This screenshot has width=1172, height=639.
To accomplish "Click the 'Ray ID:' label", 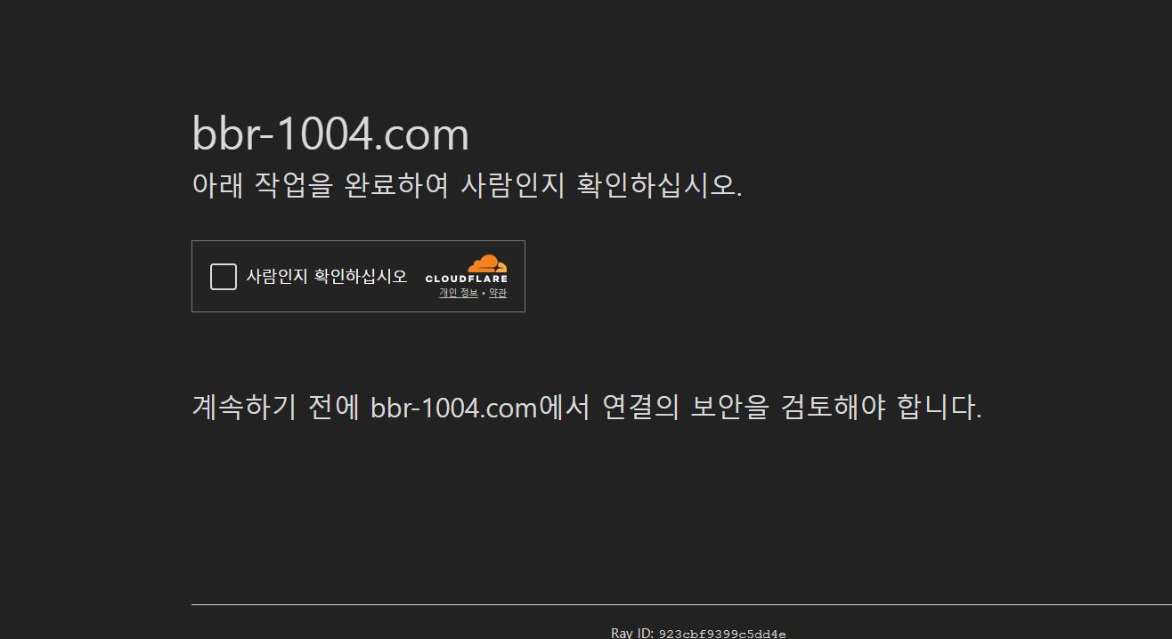I will tap(632, 634).
